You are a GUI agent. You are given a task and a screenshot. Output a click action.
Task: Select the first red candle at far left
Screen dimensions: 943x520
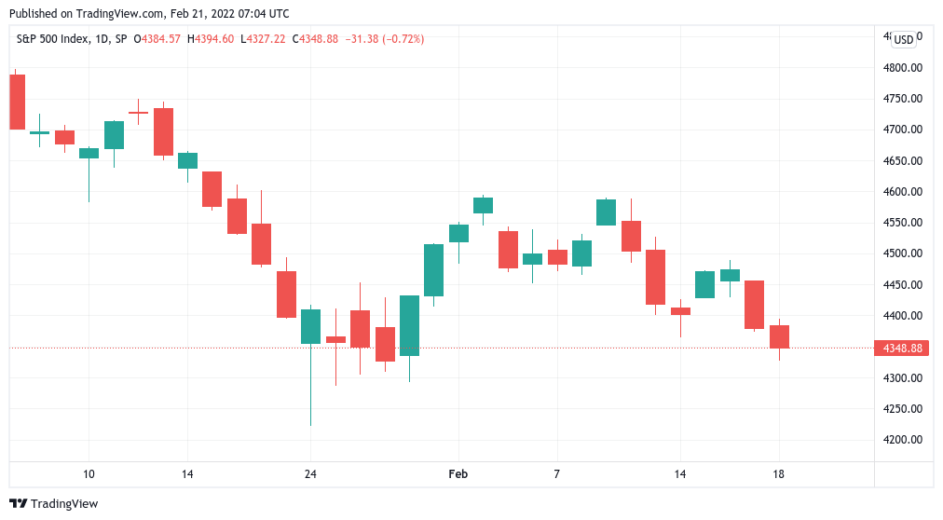(x=17, y=102)
